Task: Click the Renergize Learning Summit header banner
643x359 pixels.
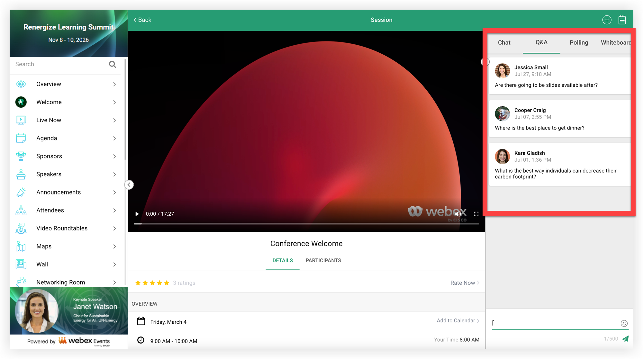Action: point(69,33)
